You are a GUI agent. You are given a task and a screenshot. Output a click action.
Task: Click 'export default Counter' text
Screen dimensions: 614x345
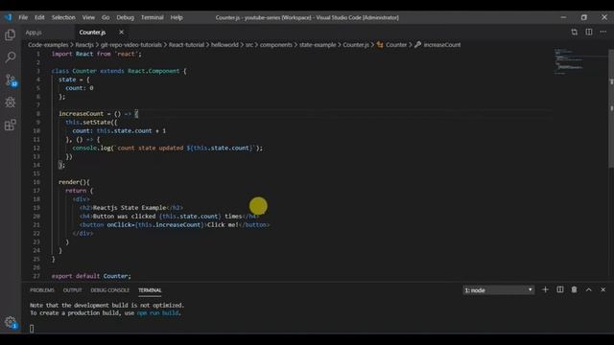[90, 276]
